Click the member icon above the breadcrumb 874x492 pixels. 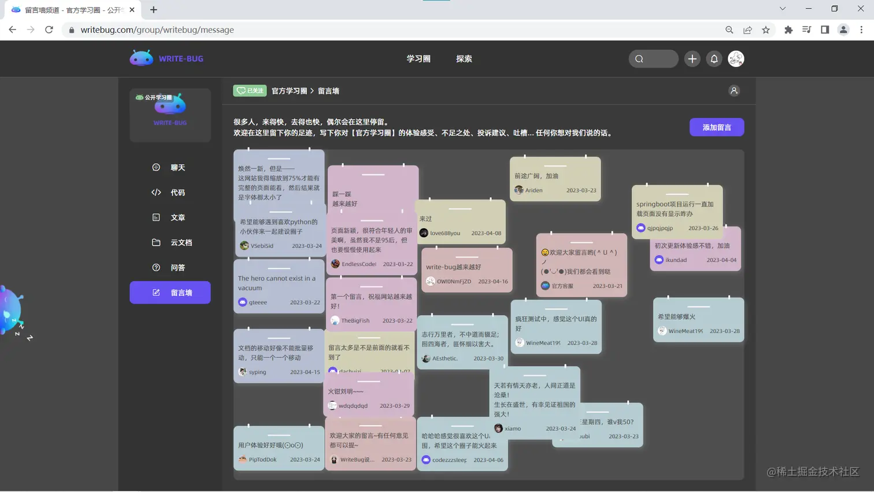[734, 91]
